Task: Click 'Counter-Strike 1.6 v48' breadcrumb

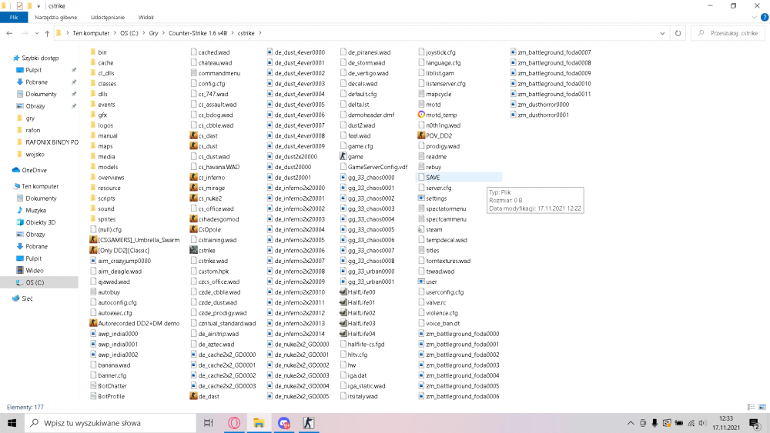Action: (x=197, y=33)
